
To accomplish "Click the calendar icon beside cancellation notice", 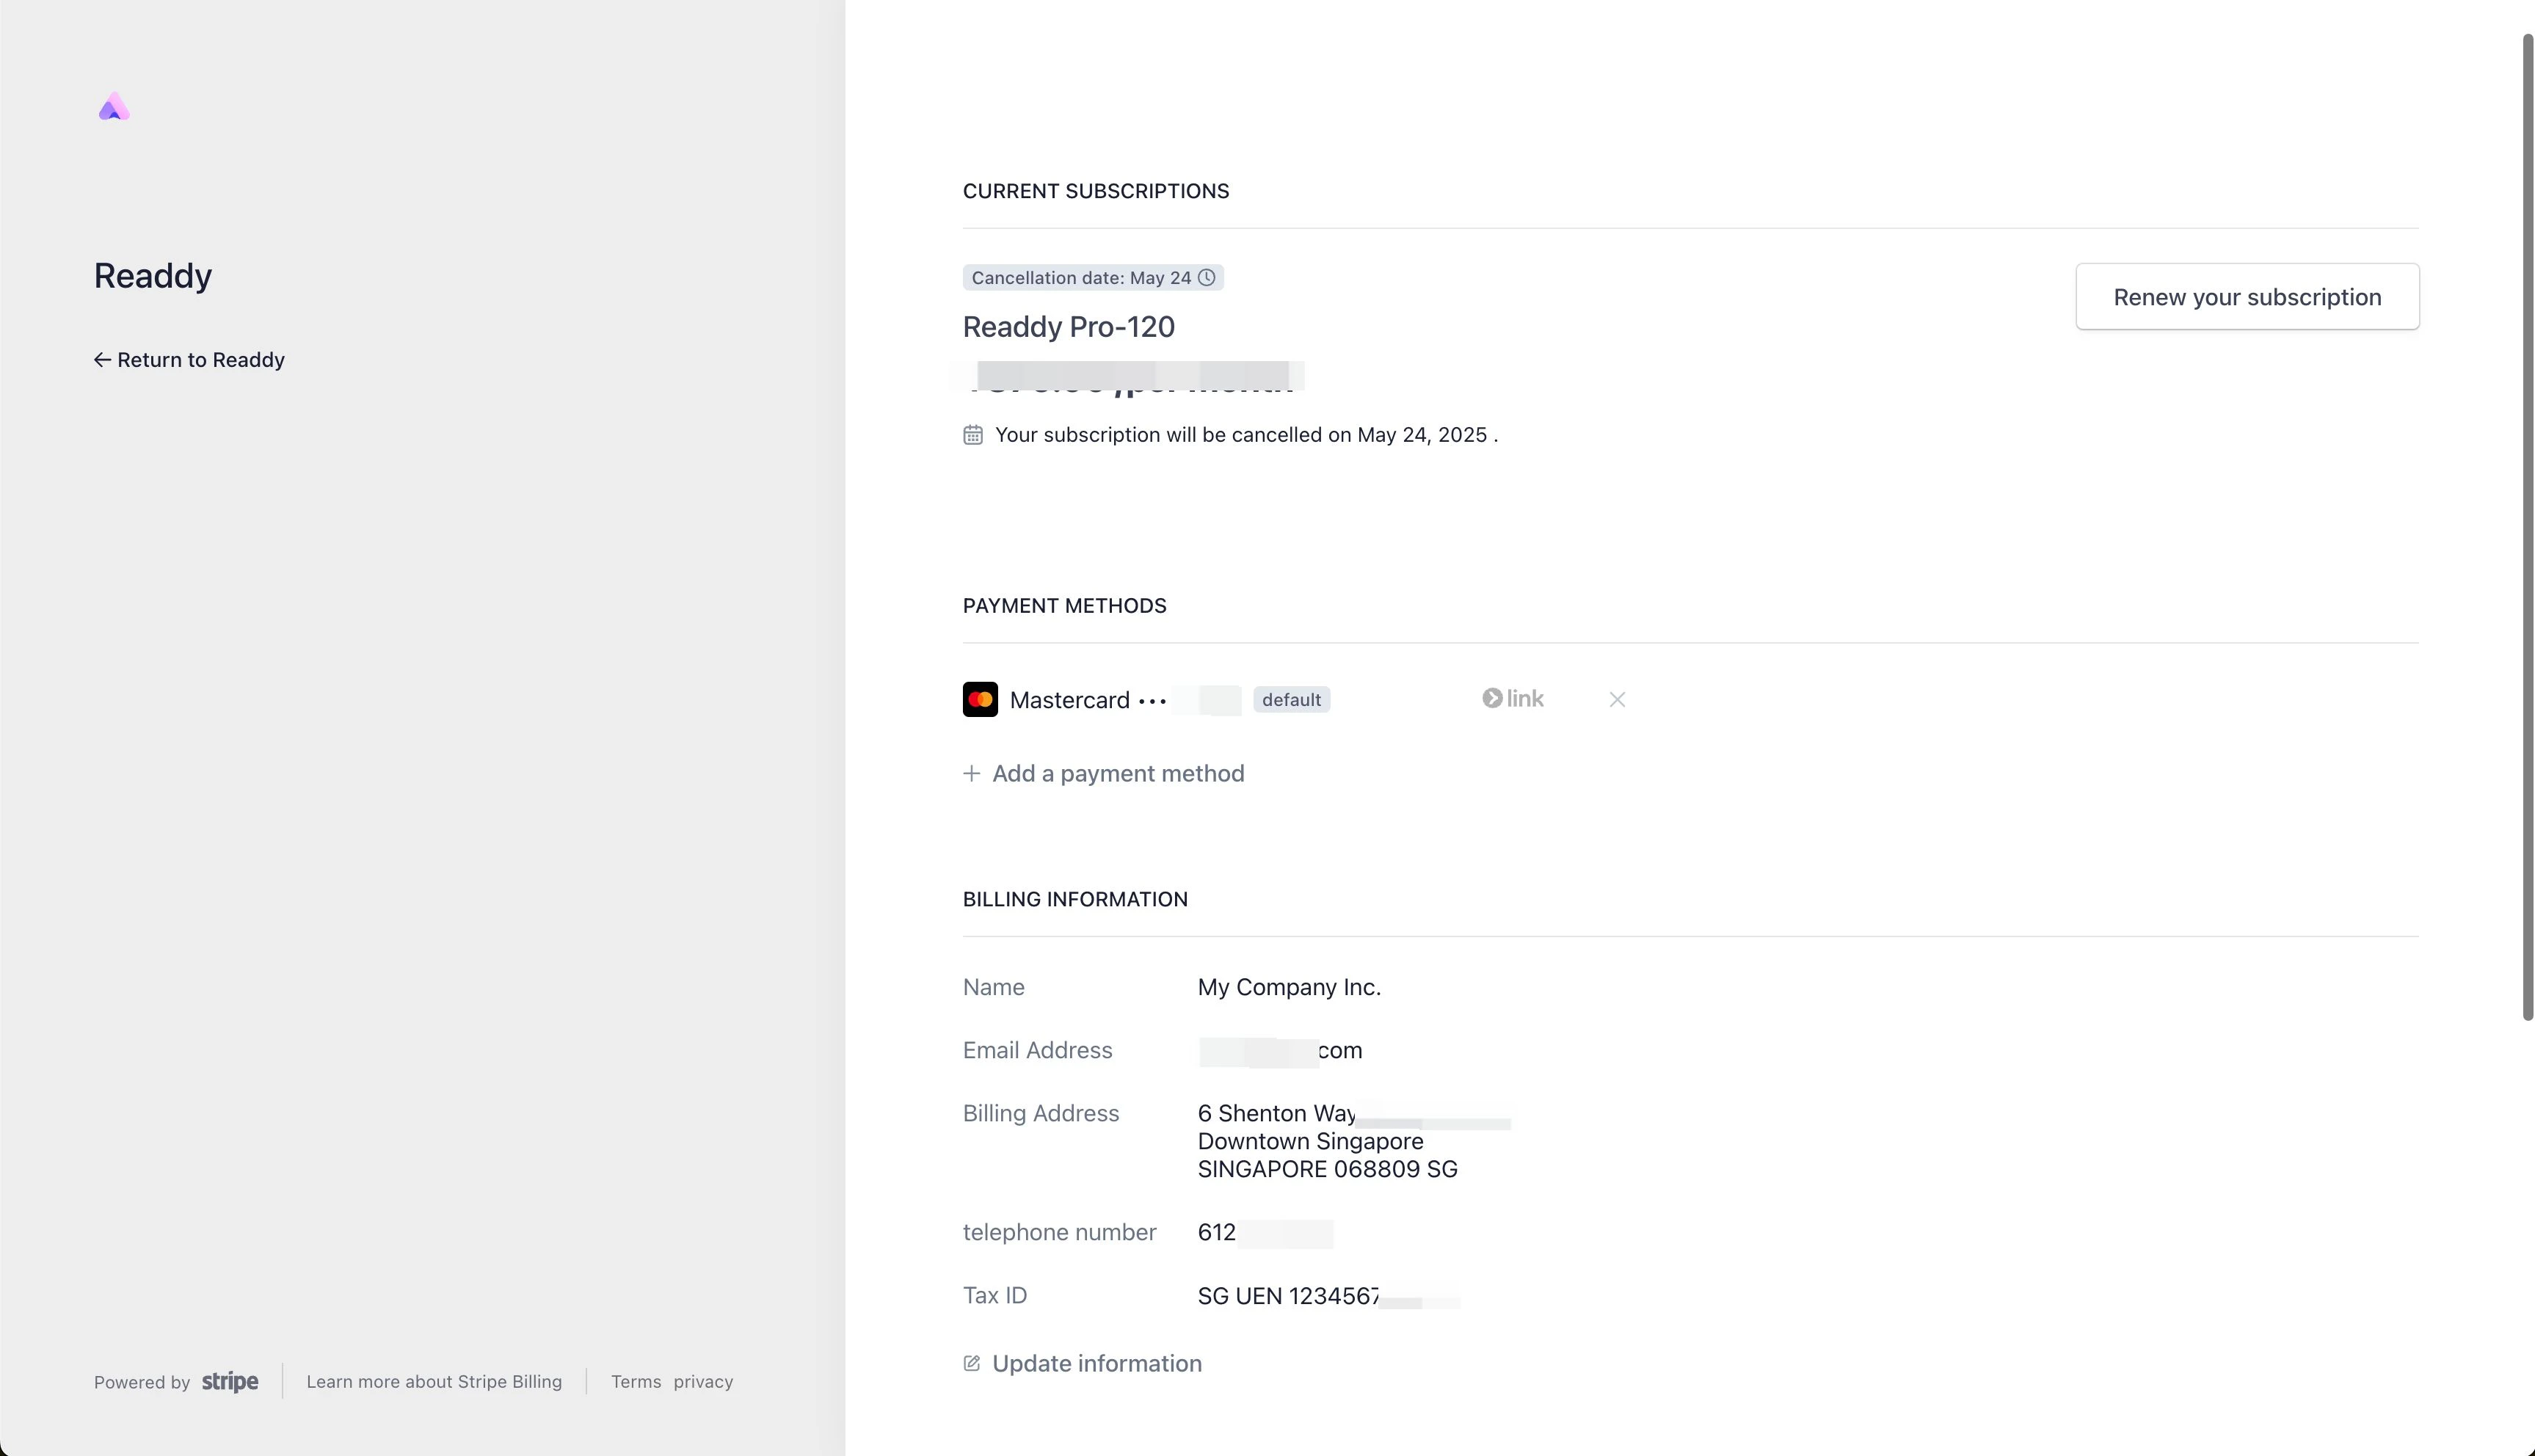I will [973, 435].
